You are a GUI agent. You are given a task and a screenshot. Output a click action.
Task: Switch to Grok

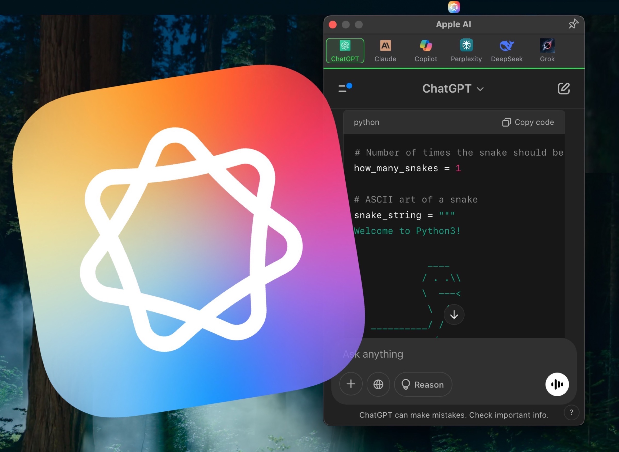coord(547,50)
